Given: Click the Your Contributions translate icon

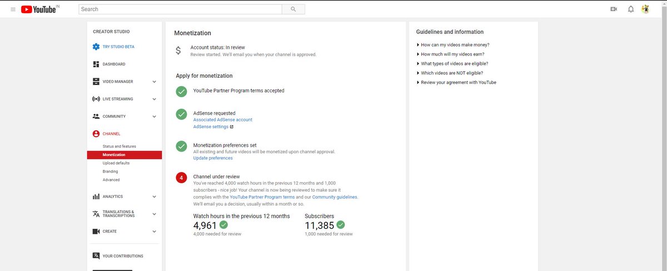Looking at the screenshot, I should click(x=96, y=256).
